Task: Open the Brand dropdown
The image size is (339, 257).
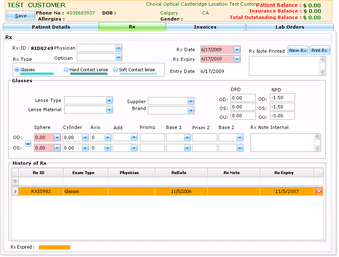Action: pyautogui.click(x=191, y=111)
